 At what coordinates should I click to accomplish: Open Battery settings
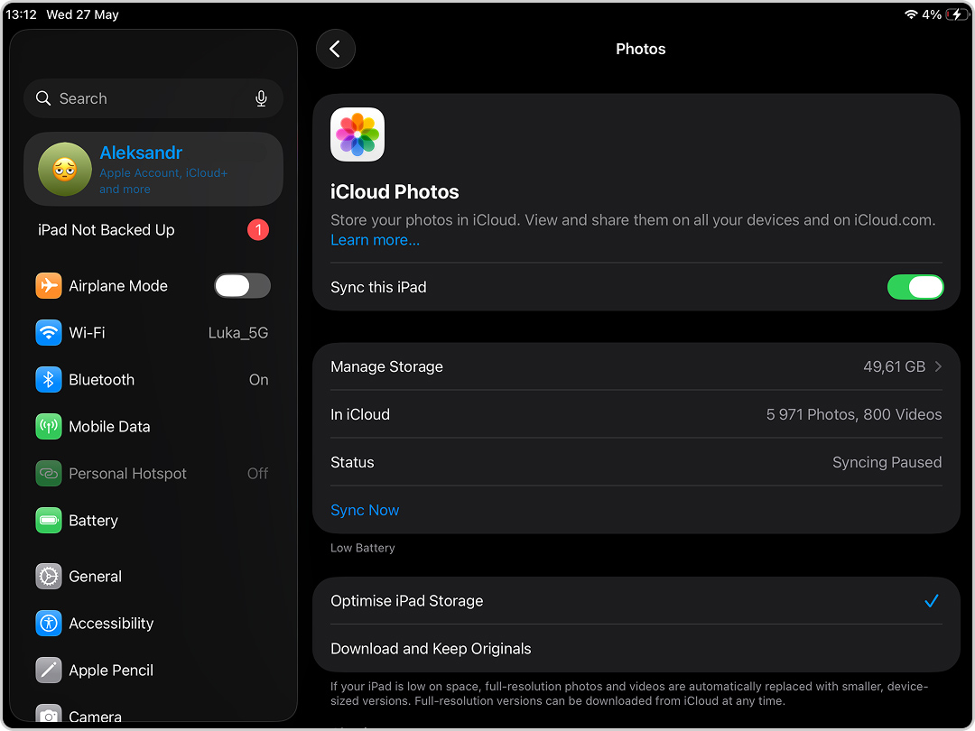153,521
